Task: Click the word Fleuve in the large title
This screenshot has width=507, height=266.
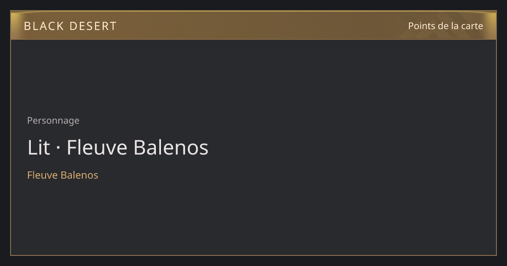Action: [x=97, y=148]
